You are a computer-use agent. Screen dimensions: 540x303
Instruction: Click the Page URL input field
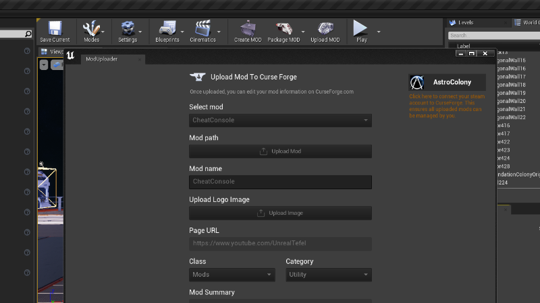pyautogui.click(x=280, y=244)
